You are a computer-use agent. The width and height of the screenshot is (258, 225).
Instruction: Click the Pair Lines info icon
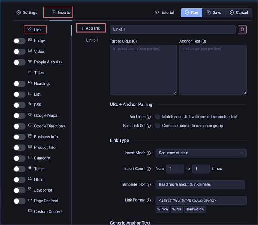[x=148, y=117]
